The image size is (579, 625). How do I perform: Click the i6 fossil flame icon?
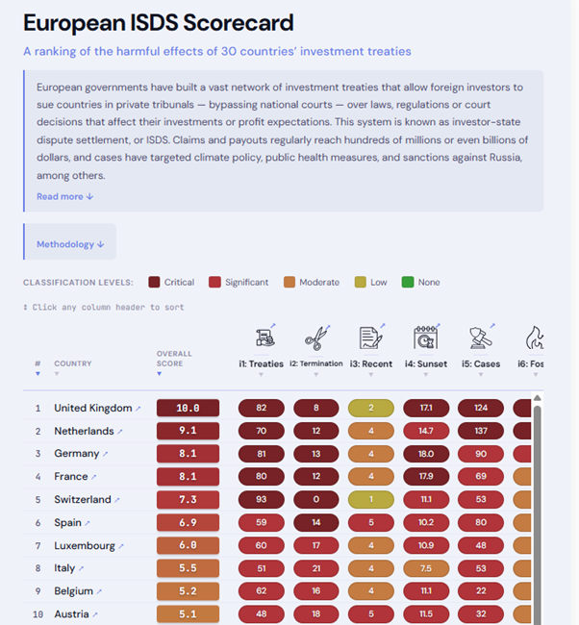click(x=534, y=337)
